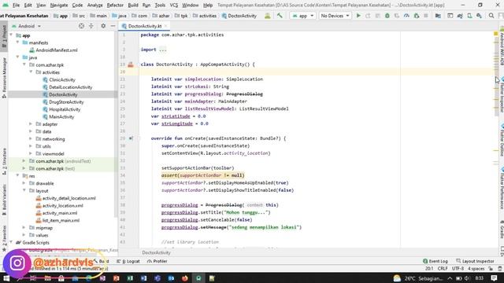Click the CRLF line separator in status bar
504x283 pixels.
[x=443, y=269]
